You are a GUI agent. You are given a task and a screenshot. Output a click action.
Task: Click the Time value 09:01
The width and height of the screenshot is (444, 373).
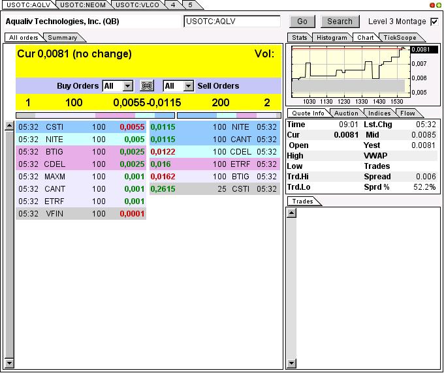click(349, 125)
